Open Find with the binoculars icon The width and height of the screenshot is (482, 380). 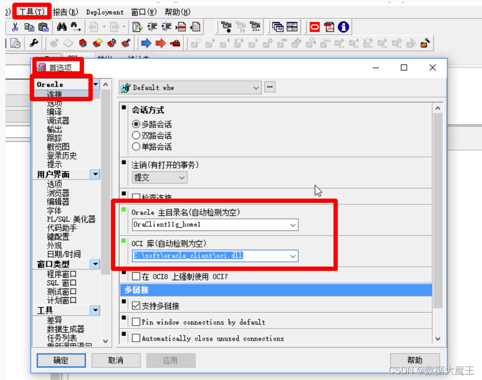tap(61, 27)
